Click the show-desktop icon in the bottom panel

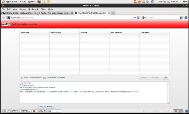[187, 111]
